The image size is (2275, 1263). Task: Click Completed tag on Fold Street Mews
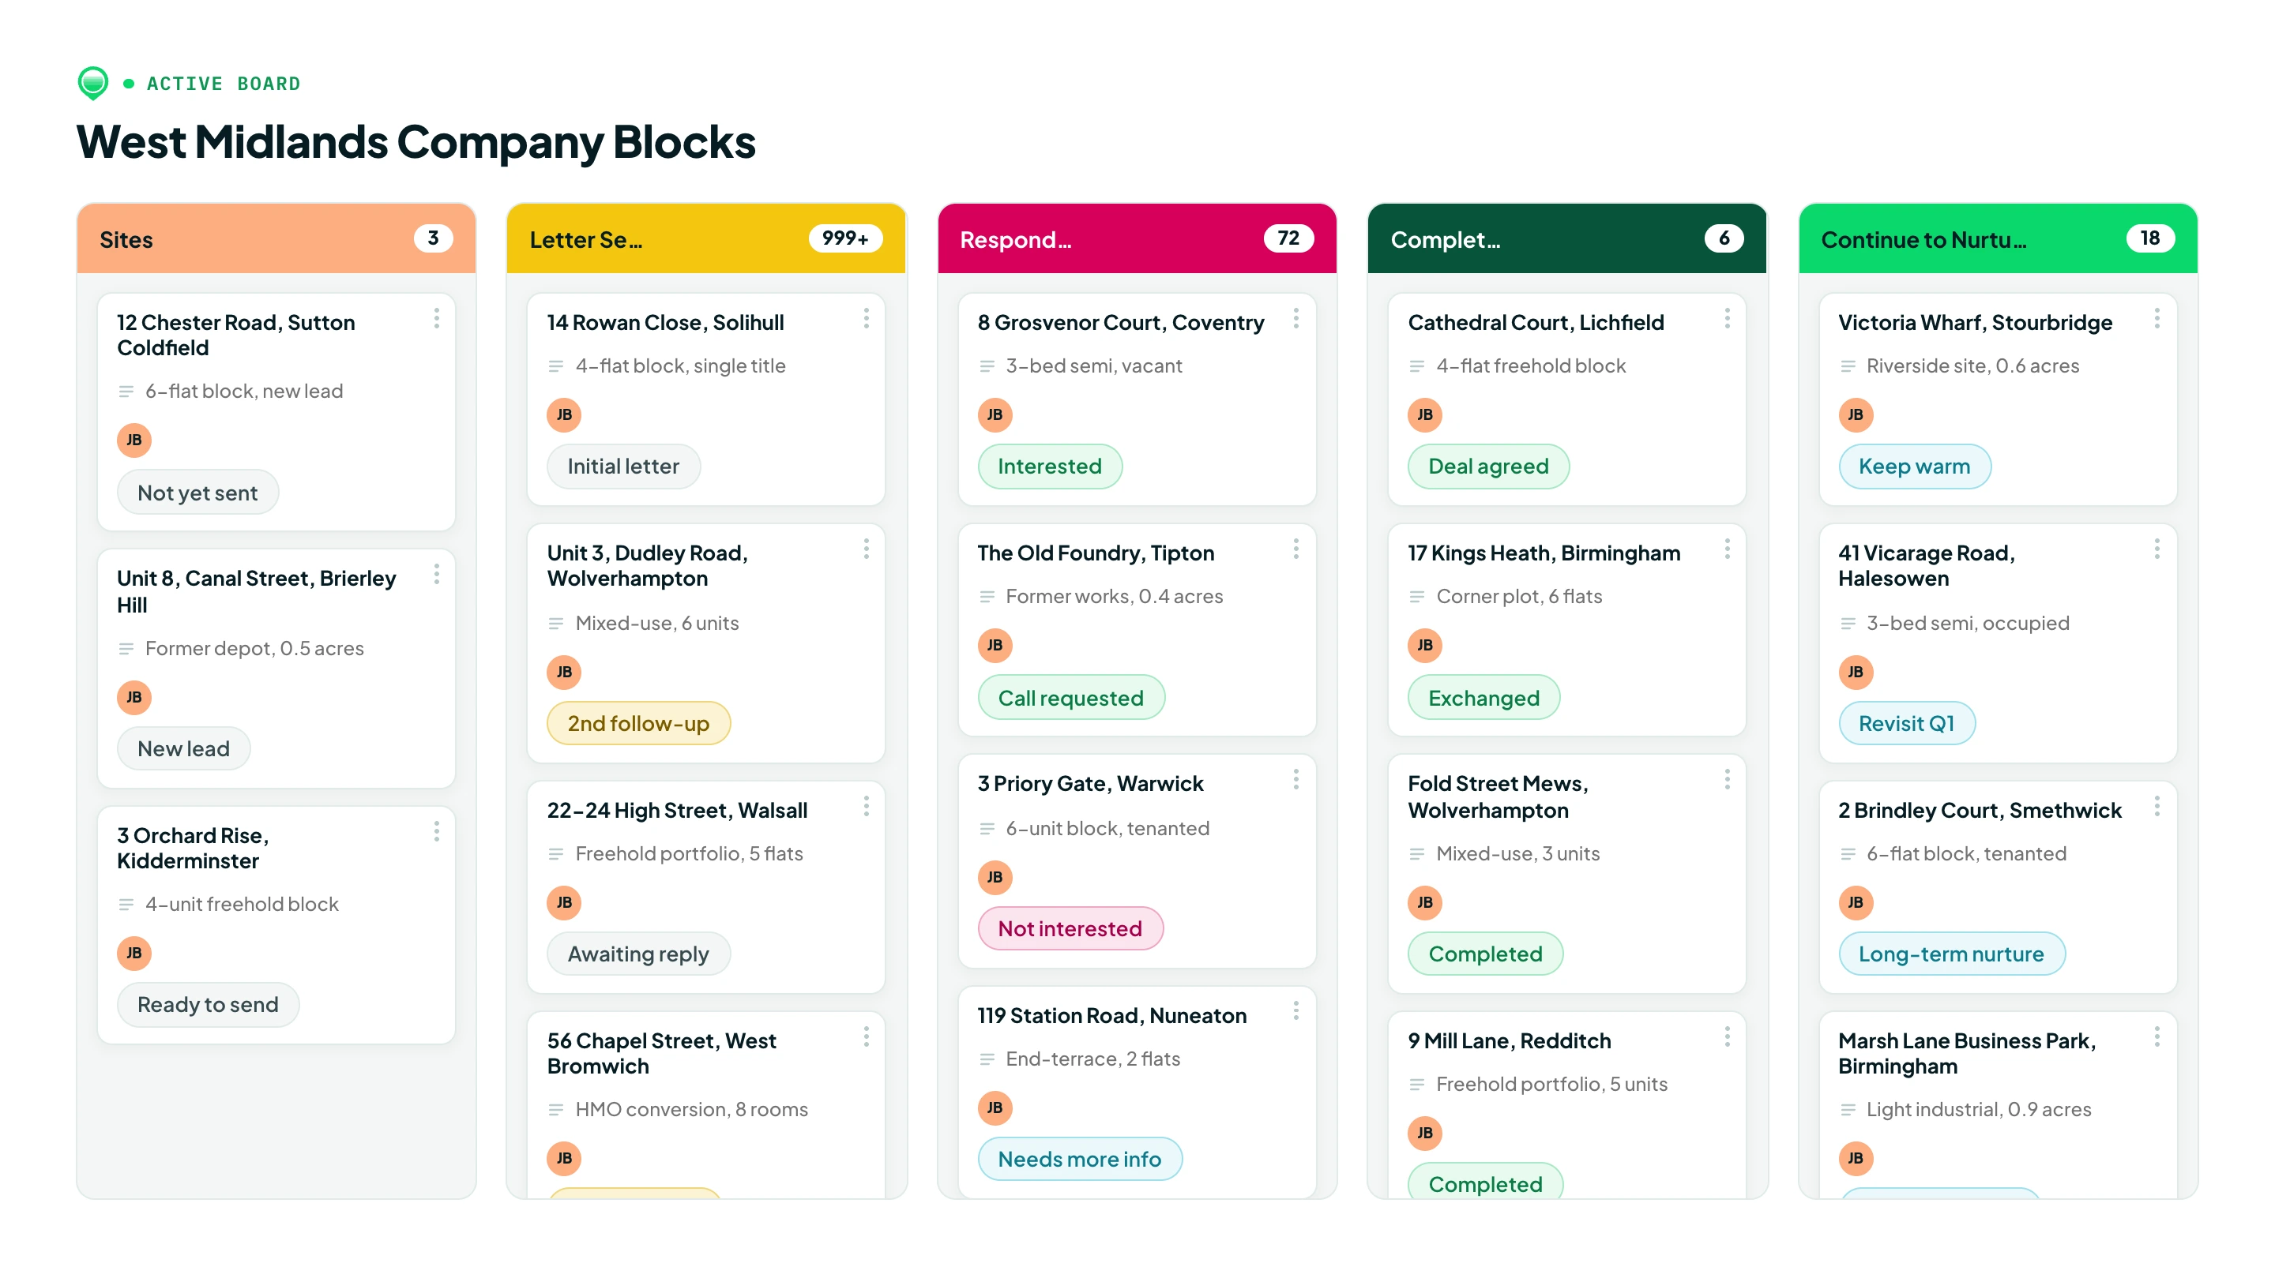click(x=1487, y=954)
